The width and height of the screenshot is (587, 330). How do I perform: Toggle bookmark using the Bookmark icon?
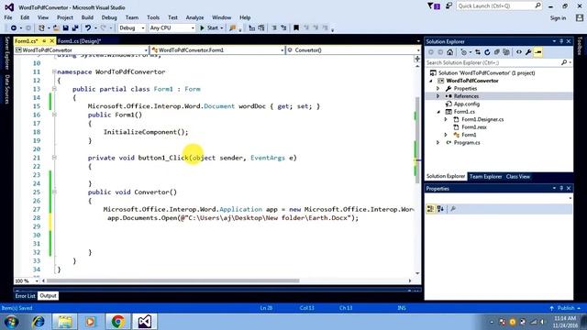(296, 28)
